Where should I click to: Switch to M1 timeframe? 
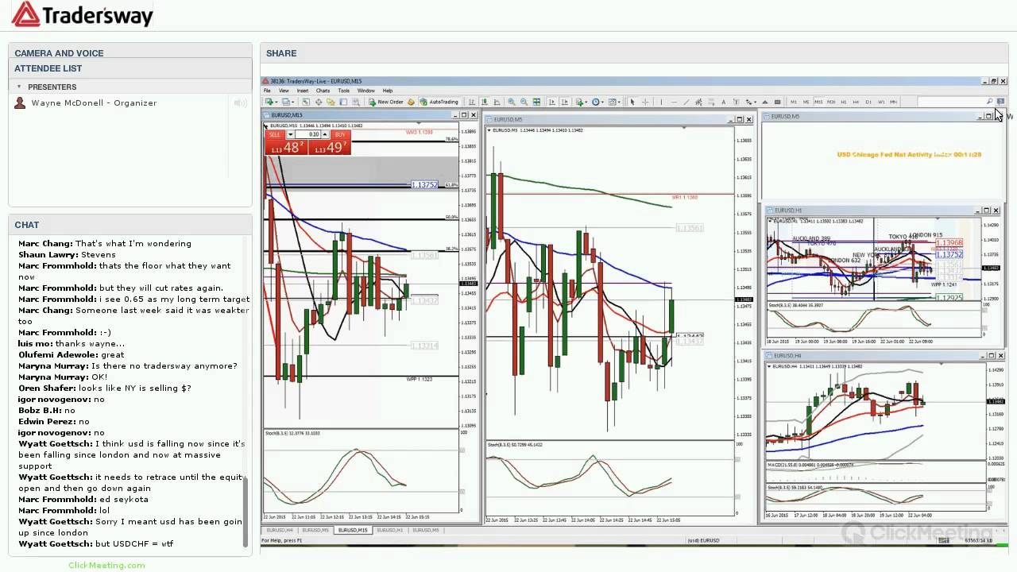[x=794, y=102]
